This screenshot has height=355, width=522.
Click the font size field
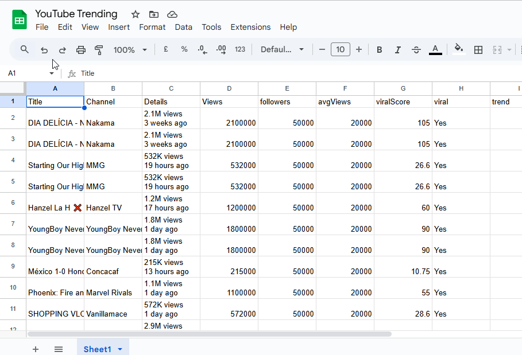(x=340, y=49)
